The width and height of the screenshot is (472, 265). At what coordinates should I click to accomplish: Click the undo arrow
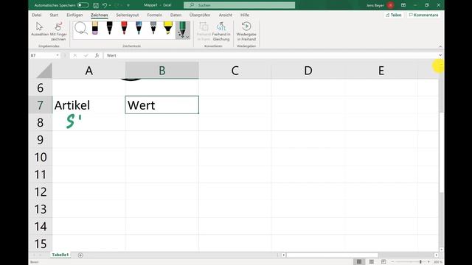(x=105, y=5)
